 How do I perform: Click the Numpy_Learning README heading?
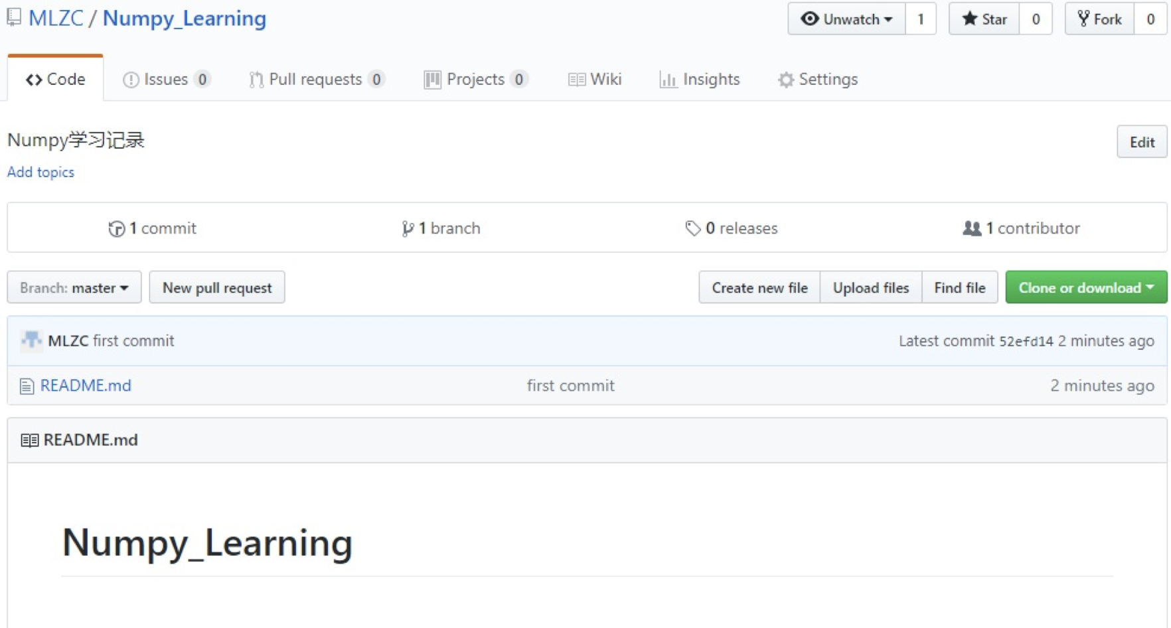207,543
